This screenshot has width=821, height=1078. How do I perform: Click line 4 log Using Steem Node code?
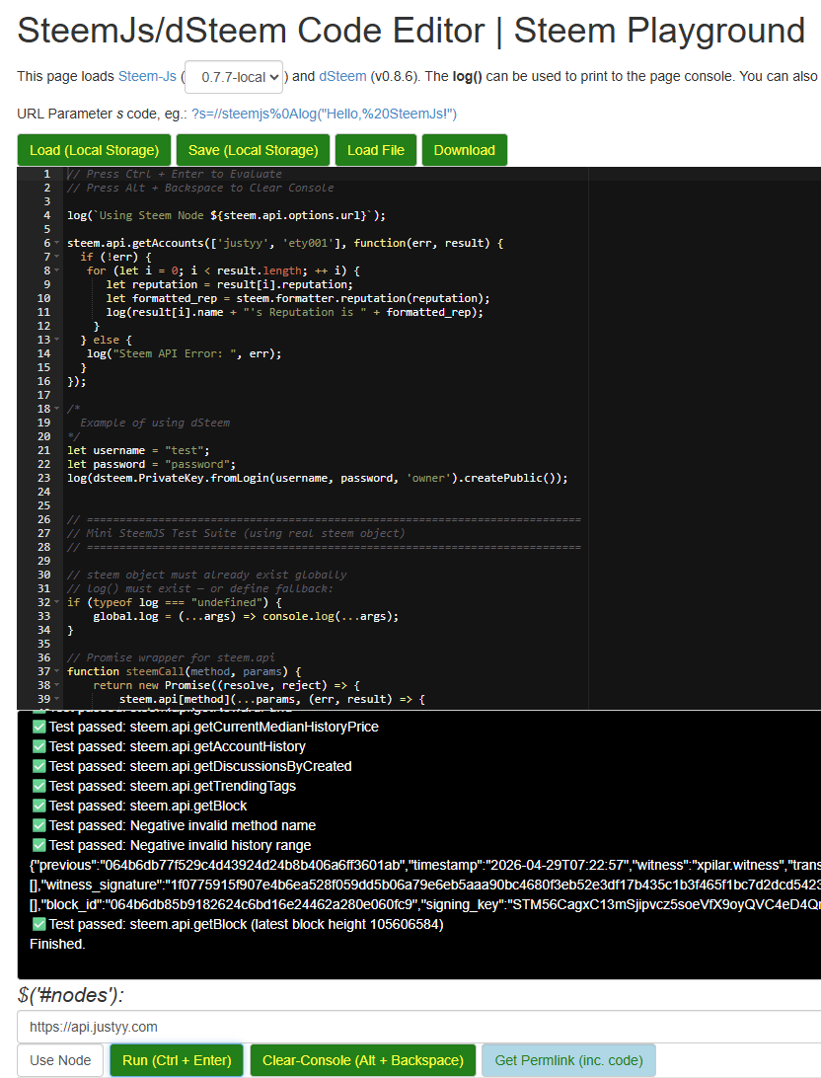226,215
